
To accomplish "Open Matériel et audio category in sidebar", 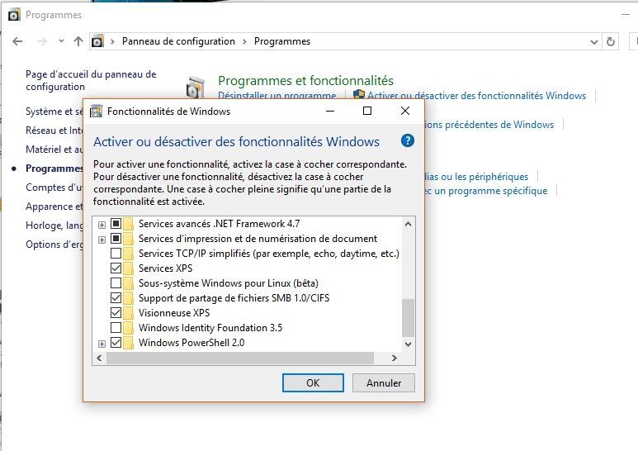I will tap(54, 150).
